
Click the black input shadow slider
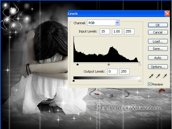click(x=78, y=64)
